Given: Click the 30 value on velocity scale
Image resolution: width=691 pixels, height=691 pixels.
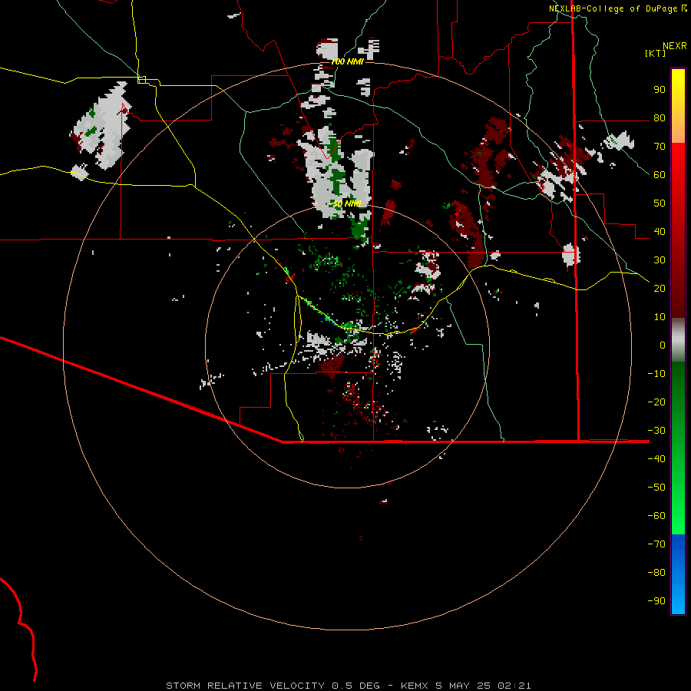Looking at the screenshot, I should 660,260.
